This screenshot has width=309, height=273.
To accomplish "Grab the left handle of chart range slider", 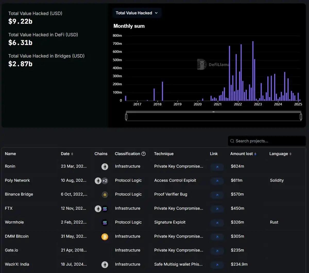I will tap(126, 117).
